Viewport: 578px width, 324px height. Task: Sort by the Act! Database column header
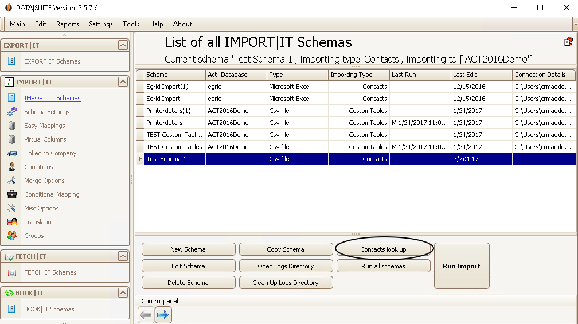(x=236, y=75)
